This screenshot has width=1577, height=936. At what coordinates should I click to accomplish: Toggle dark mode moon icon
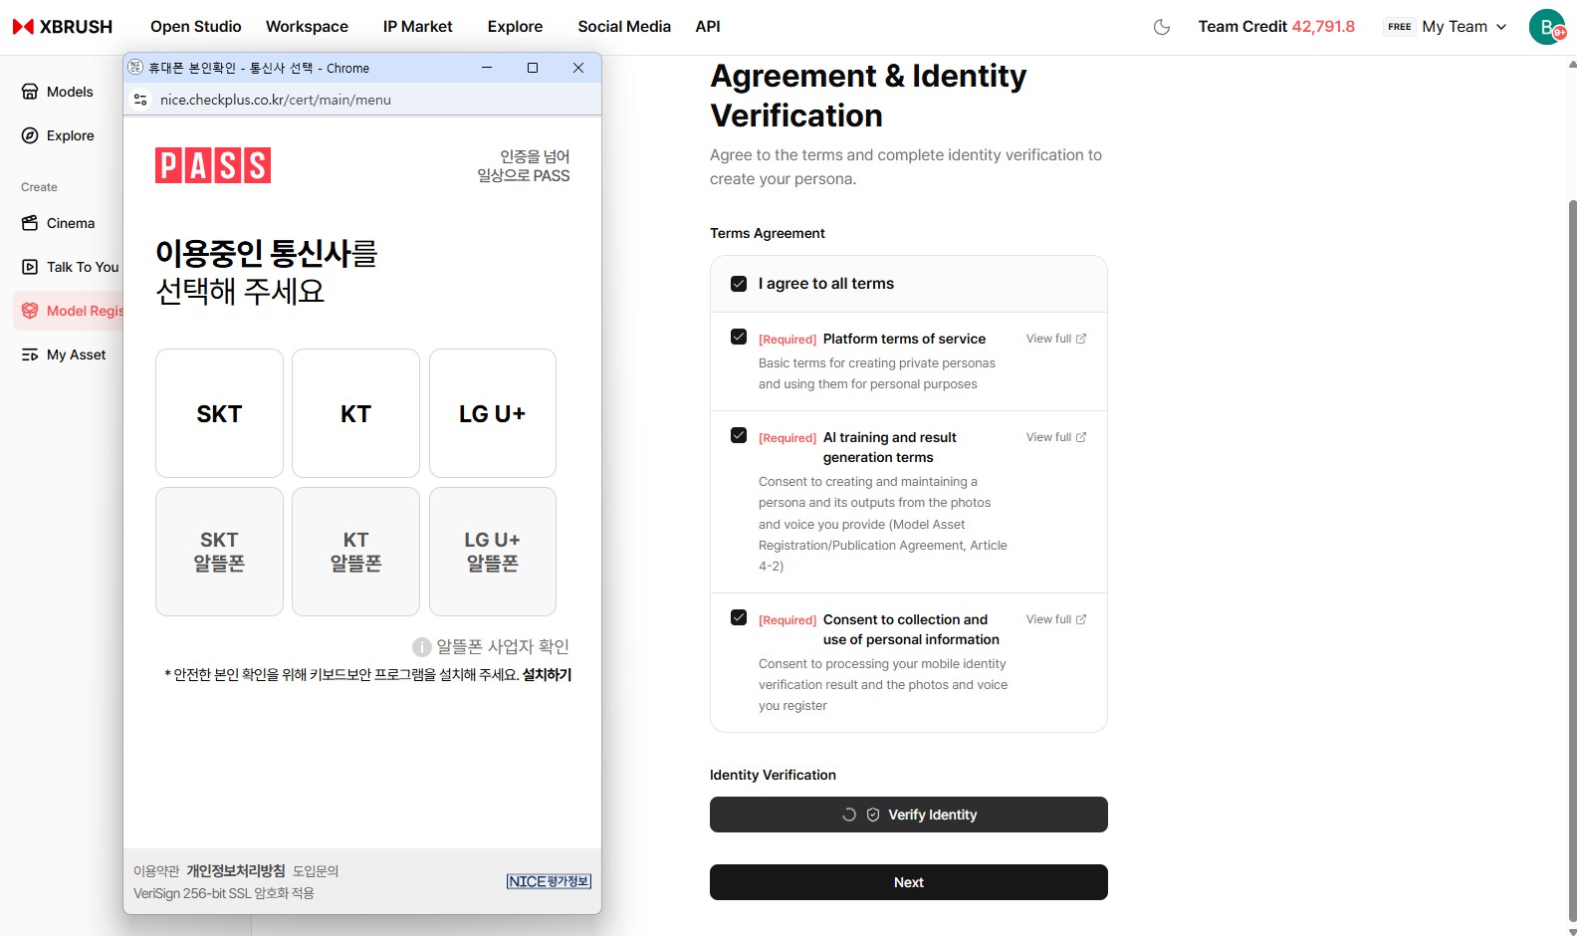click(x=1161, y=27)
